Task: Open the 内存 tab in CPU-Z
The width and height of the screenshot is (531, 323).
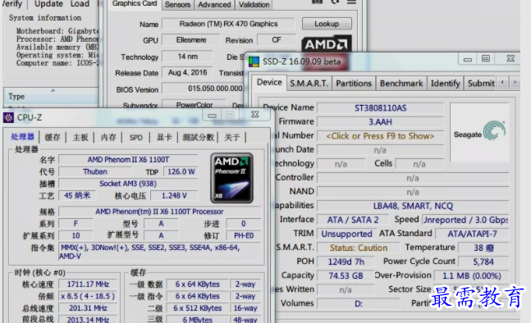Action: pos(108,138)
